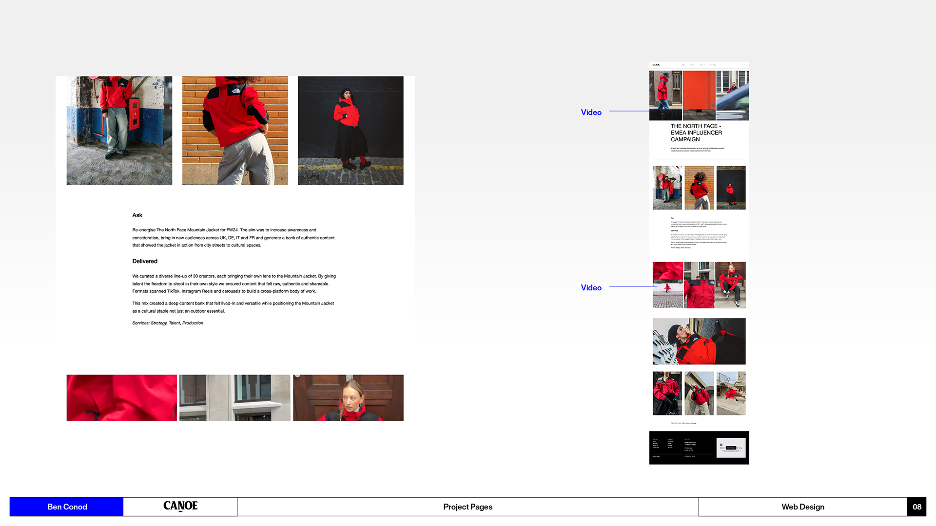
Task: Select the Ben Conod blue cell
Action: (x=67, y=507)
